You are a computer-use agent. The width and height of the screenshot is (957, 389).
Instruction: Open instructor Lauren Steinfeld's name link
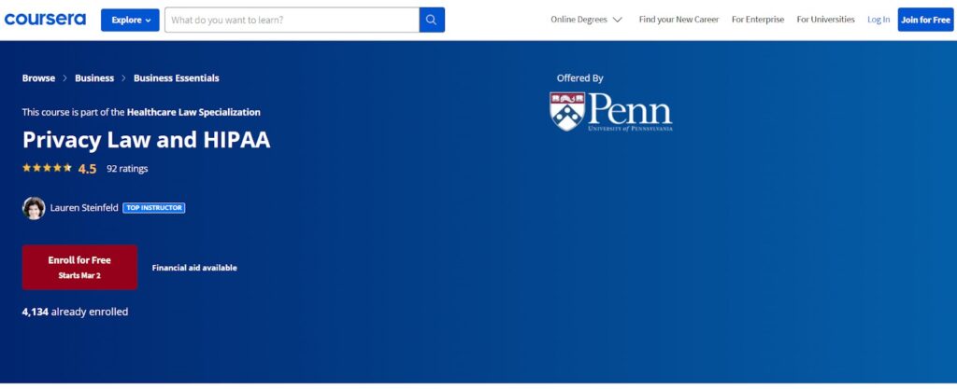(84, 208)
